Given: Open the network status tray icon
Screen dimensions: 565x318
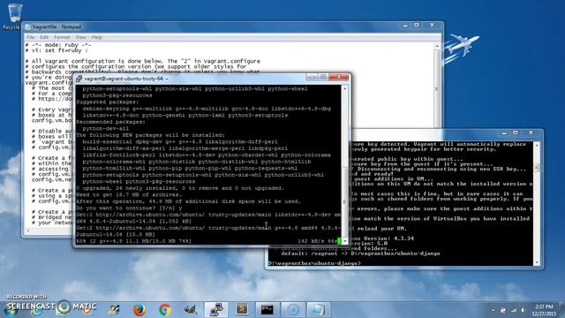Looking at the screenshot, I should (x=513, y=310).
